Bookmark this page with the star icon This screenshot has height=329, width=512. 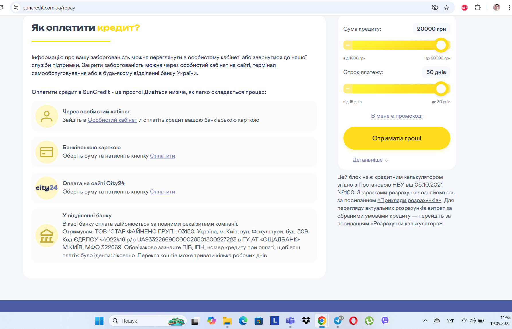click(446, 8)
